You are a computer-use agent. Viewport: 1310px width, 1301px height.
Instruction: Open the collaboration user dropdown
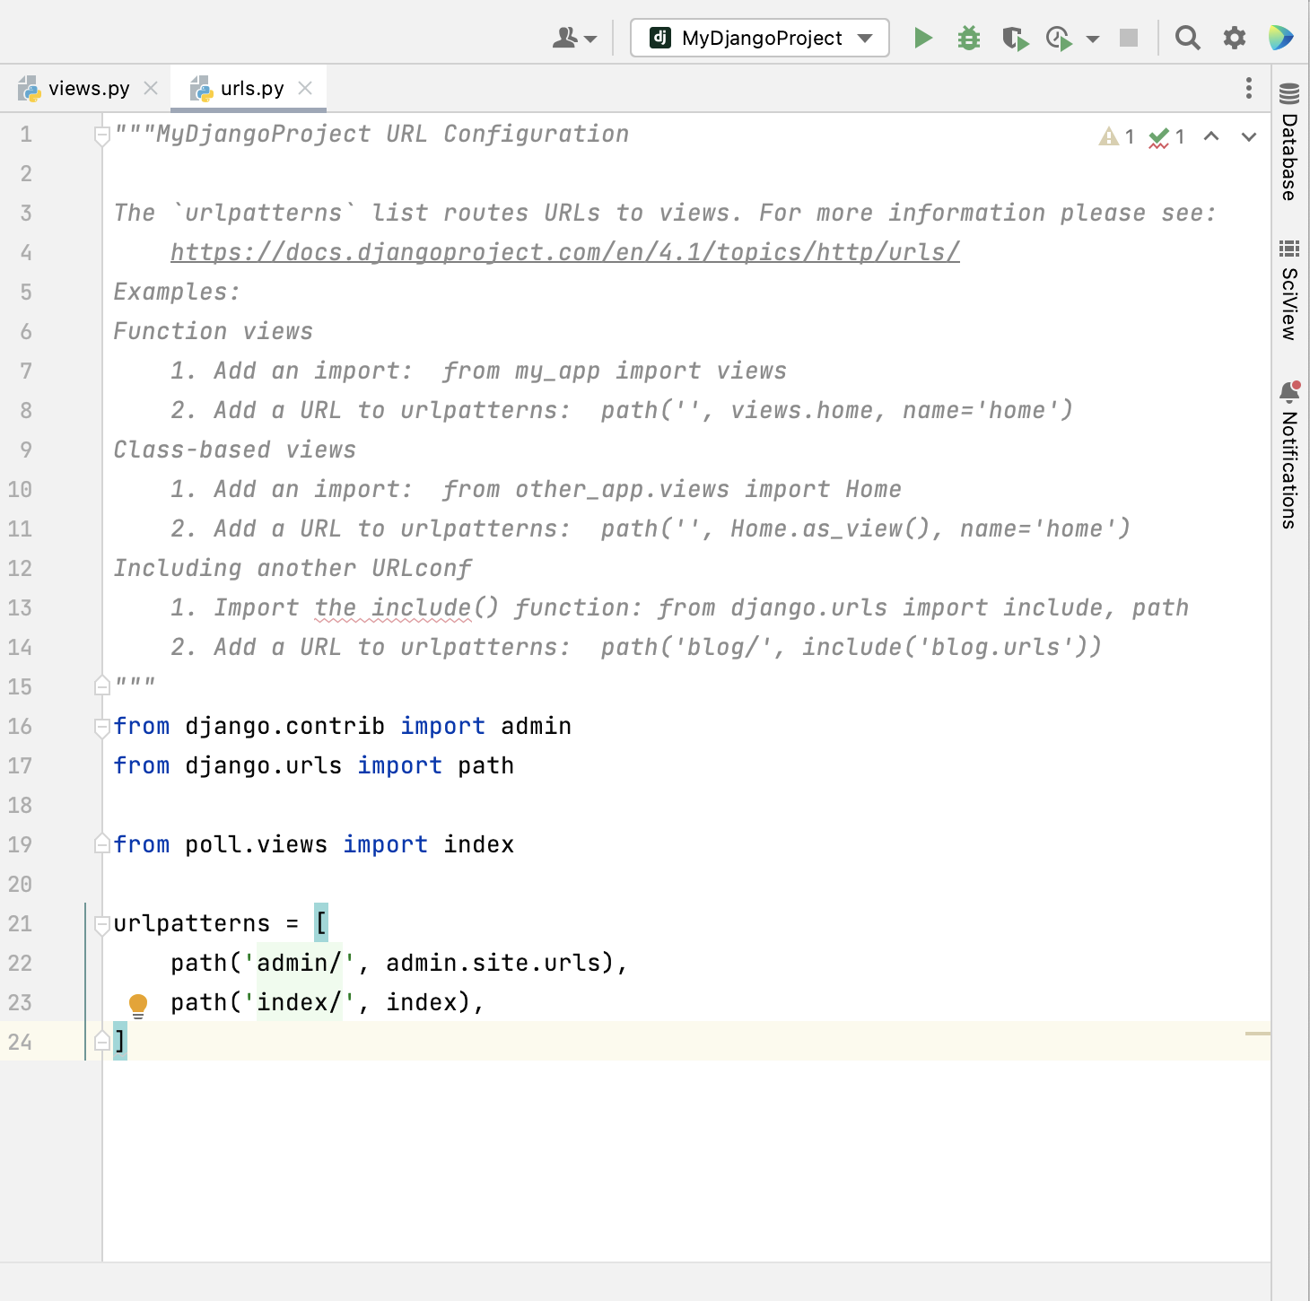coord(572,38)
